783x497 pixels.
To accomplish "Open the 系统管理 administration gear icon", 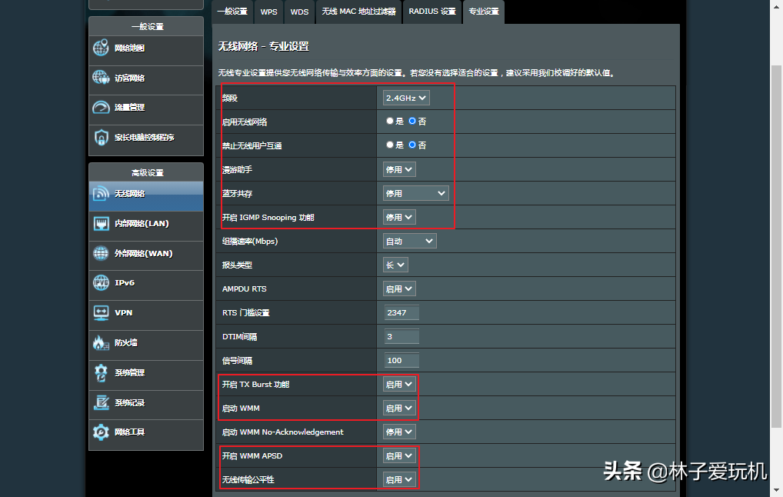I will [x=101, y=372].
